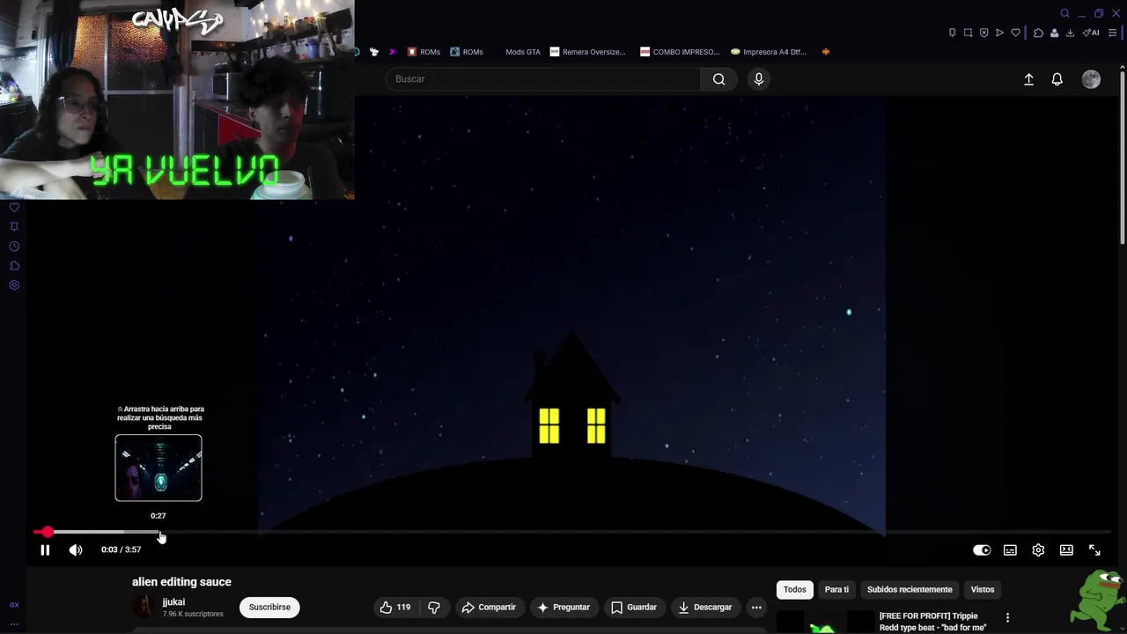Select the Subidos recientemente chip
The height and width of the screenshot is (634, 1127).
[x=910, y=589]
